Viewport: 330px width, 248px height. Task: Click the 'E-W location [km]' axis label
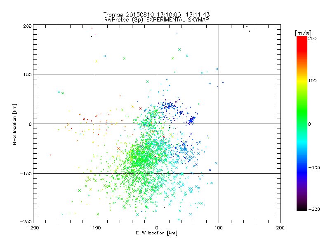156,233
